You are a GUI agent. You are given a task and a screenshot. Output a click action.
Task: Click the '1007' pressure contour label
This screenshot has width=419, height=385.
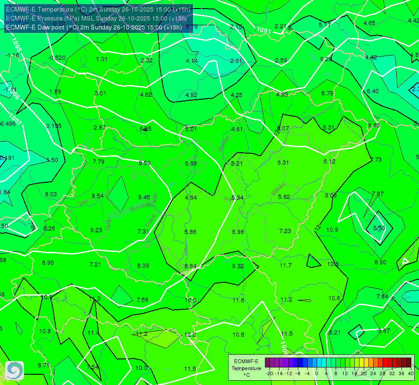click(x=15, y=119)
